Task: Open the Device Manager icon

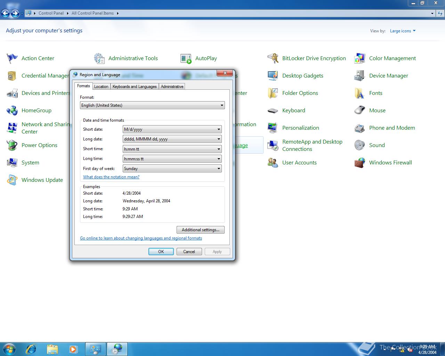Action: point(360,76)
